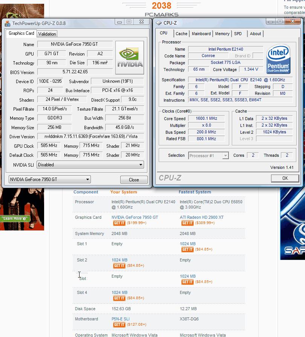This screenshot has width=305, height=337.
Task: Click the Code Name value Conroe
Action: pos(208,56)
